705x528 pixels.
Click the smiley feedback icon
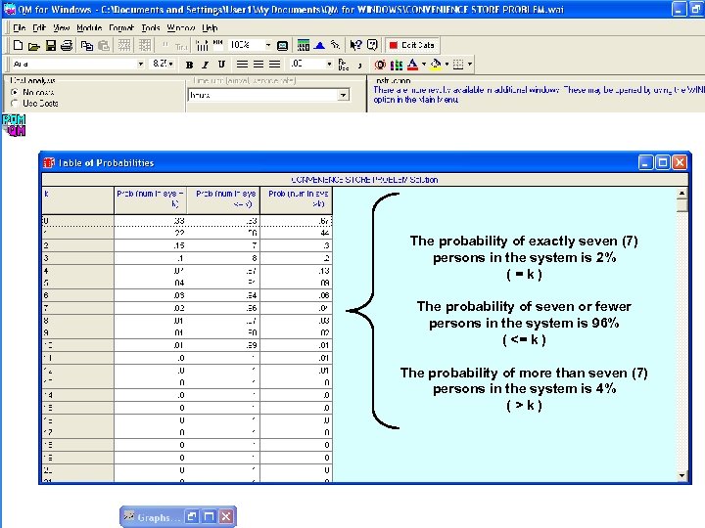(372, 45)
